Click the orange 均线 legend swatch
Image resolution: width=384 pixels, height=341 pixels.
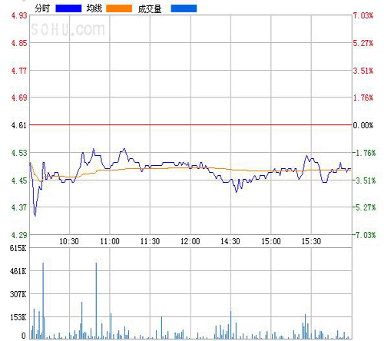119,8
